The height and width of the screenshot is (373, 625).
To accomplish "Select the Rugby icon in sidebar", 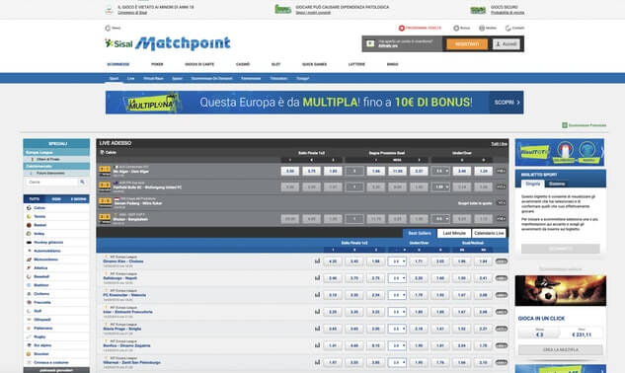I will tap(29, 336).
